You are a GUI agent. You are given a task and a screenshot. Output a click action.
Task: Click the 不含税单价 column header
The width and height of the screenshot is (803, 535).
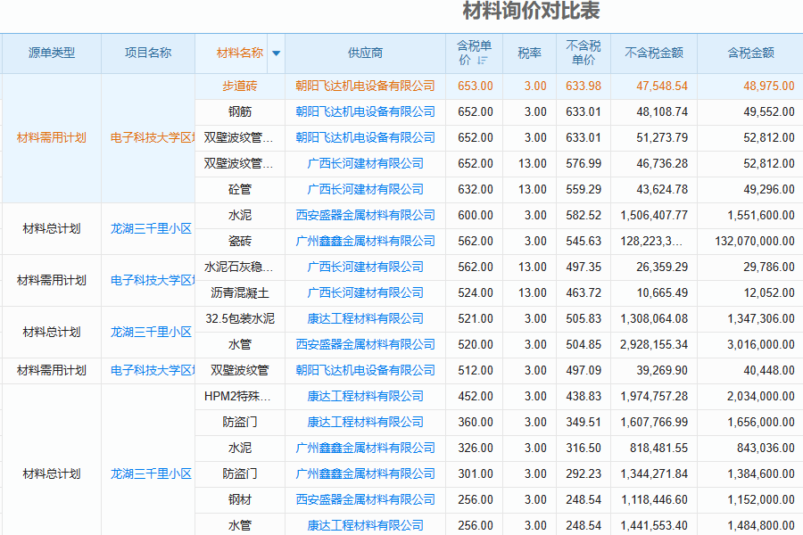click(583, 53)
